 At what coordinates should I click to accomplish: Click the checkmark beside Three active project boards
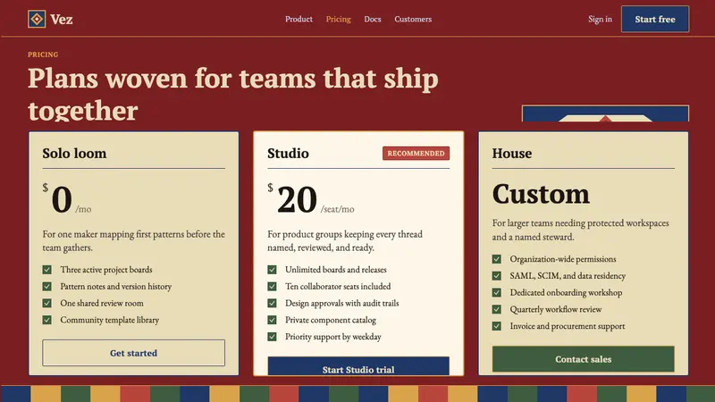(x=47, y=270)
